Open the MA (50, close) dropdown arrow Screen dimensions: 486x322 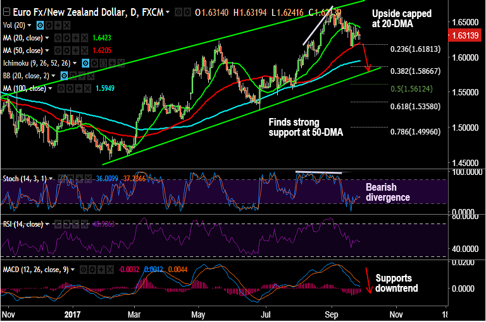[x=47, y=51]
